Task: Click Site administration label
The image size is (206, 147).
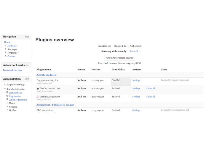Action: coord(16,89)
